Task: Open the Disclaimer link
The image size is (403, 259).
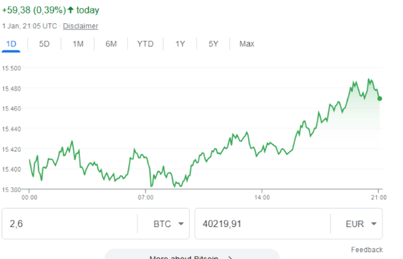Action: (81, 26)
